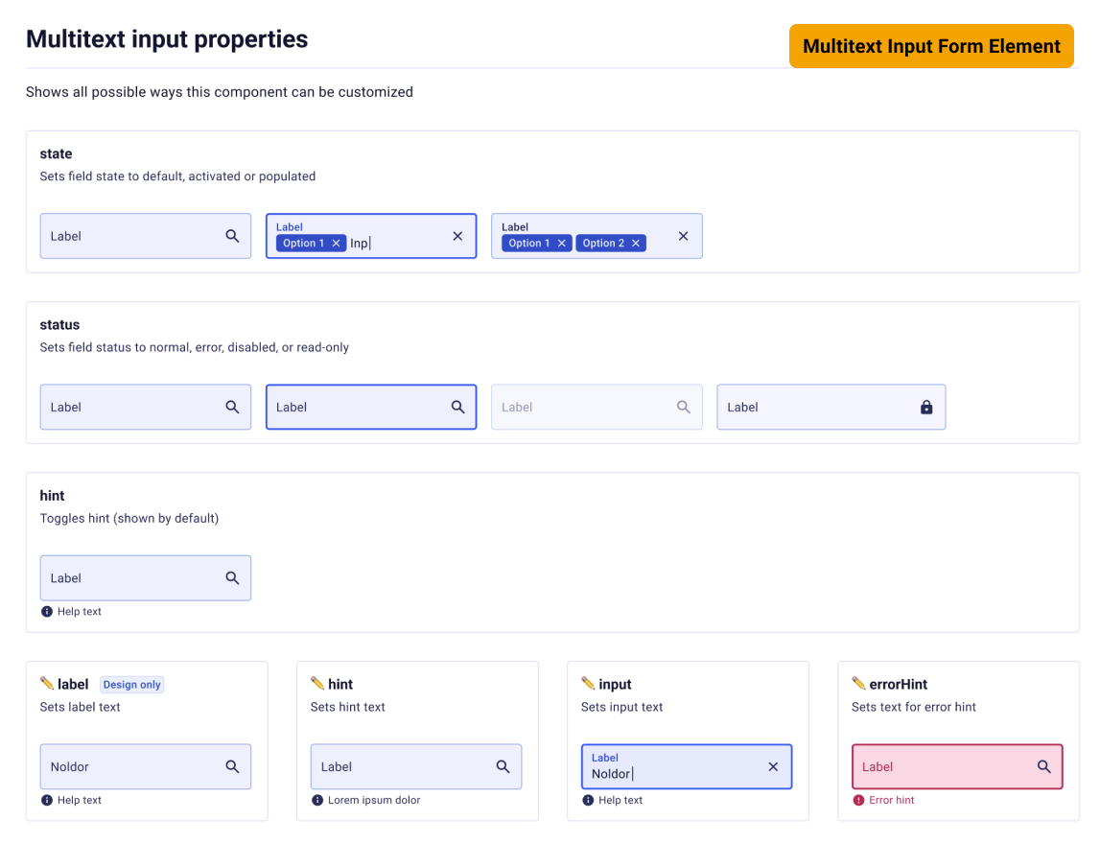The image size is (1100, 844).
Task: Clear the activated state field using its X icon
Action: (457, 236)
